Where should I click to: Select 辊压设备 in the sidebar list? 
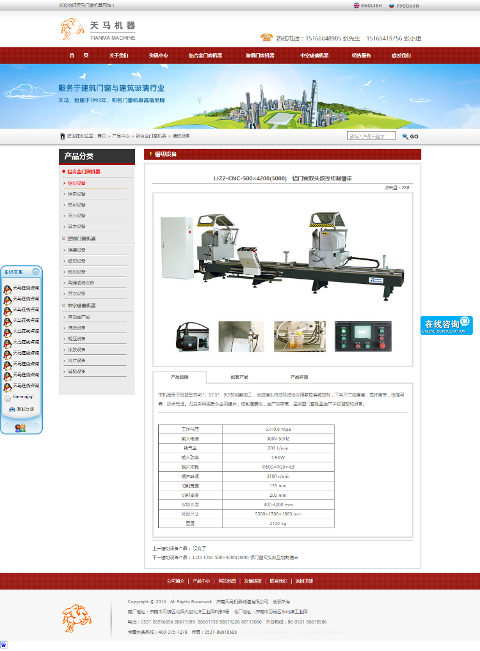(77, 339)
